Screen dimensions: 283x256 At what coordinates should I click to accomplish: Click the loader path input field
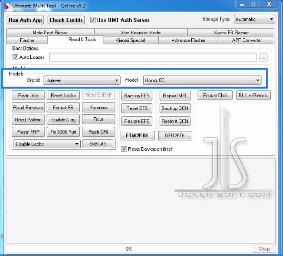[153, 57]
